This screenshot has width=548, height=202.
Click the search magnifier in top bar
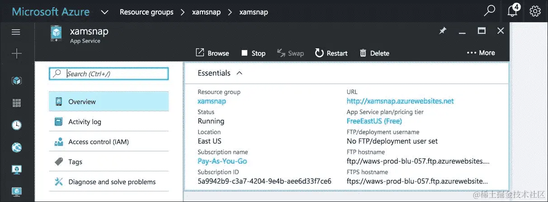[x=490, y=11]
